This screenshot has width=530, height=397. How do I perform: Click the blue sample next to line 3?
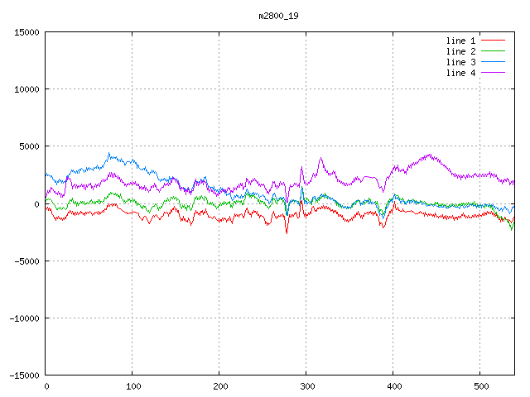493,62
